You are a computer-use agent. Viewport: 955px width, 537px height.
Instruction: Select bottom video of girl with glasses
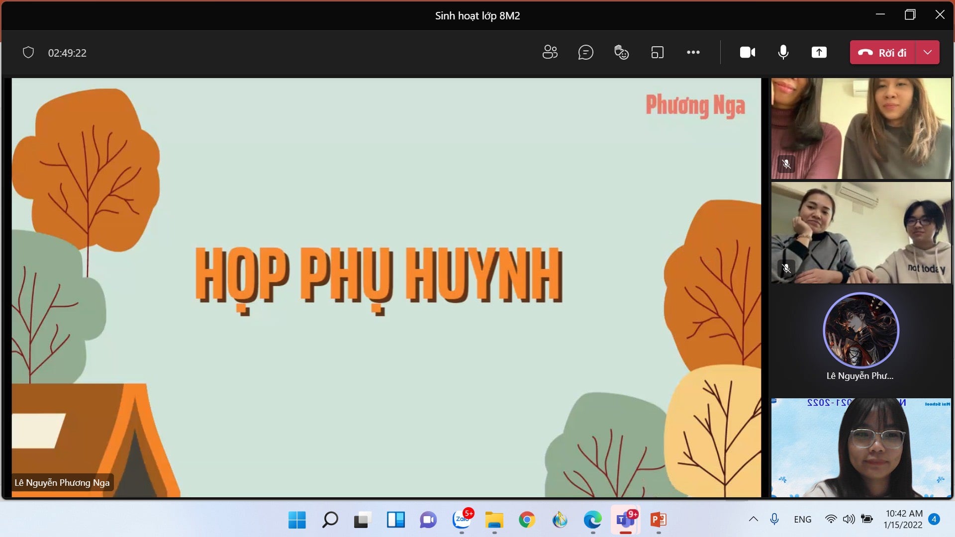[860, 447]
